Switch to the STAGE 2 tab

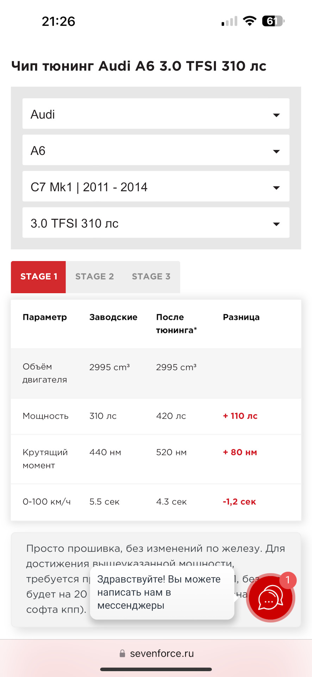click(94, 277)
